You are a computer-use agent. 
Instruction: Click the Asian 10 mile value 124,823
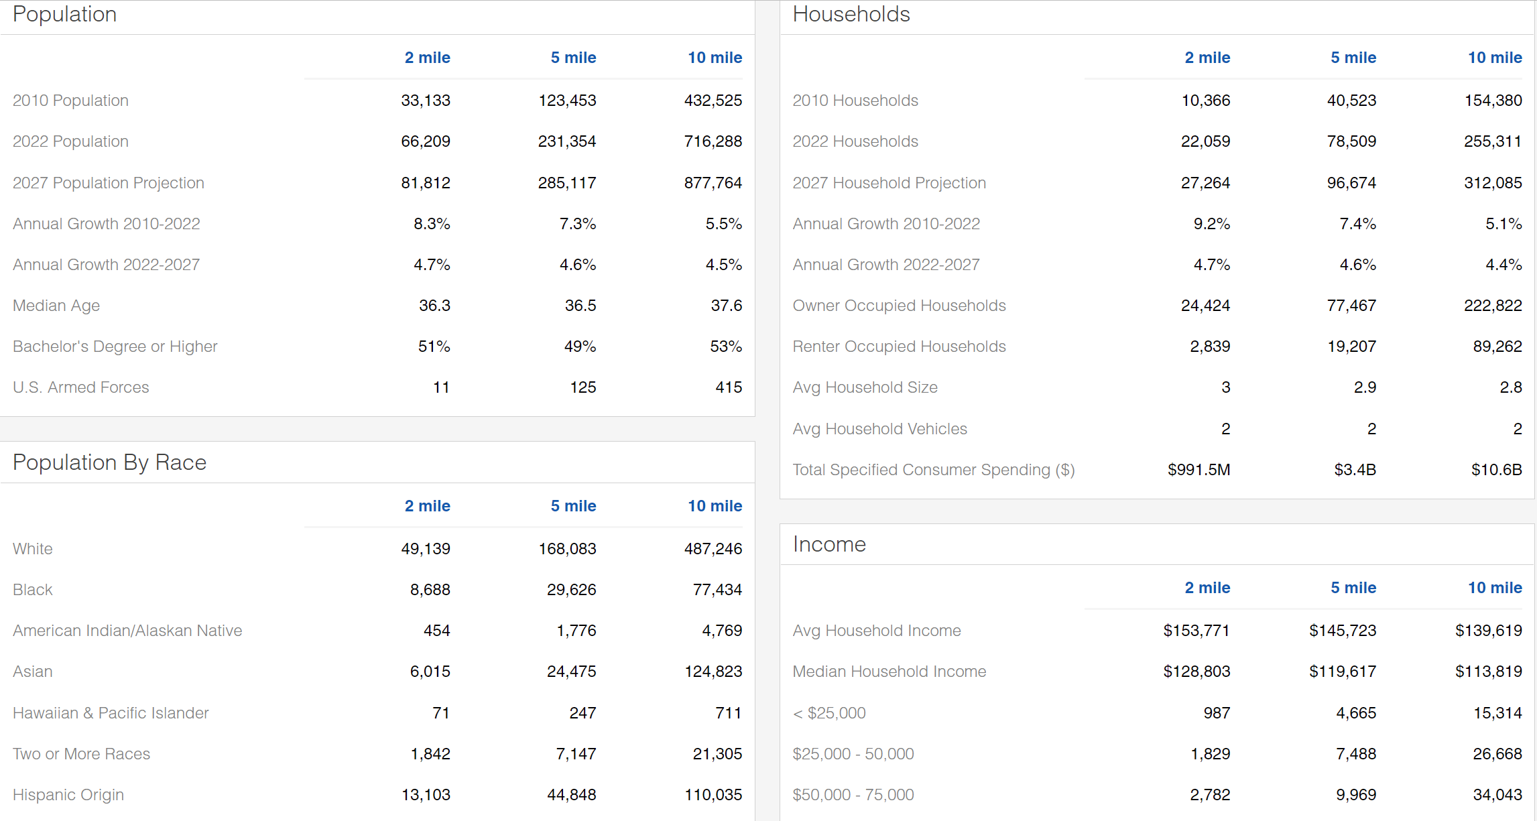[713, 672]
